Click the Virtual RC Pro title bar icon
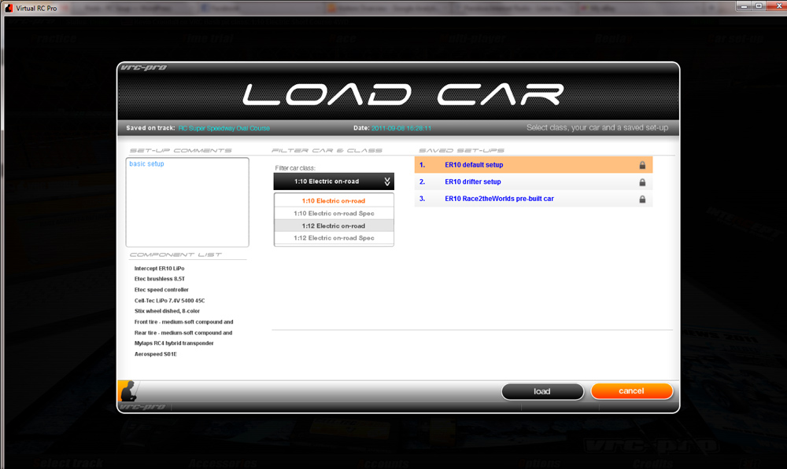The width and height of the screenshot is (787, 469). [9, 8]
